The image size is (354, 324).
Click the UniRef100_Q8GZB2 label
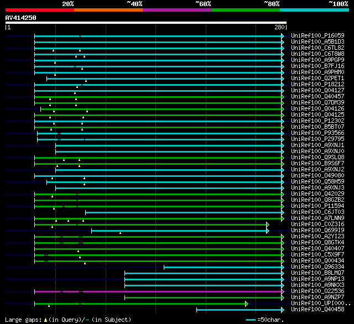click(317, 200)
